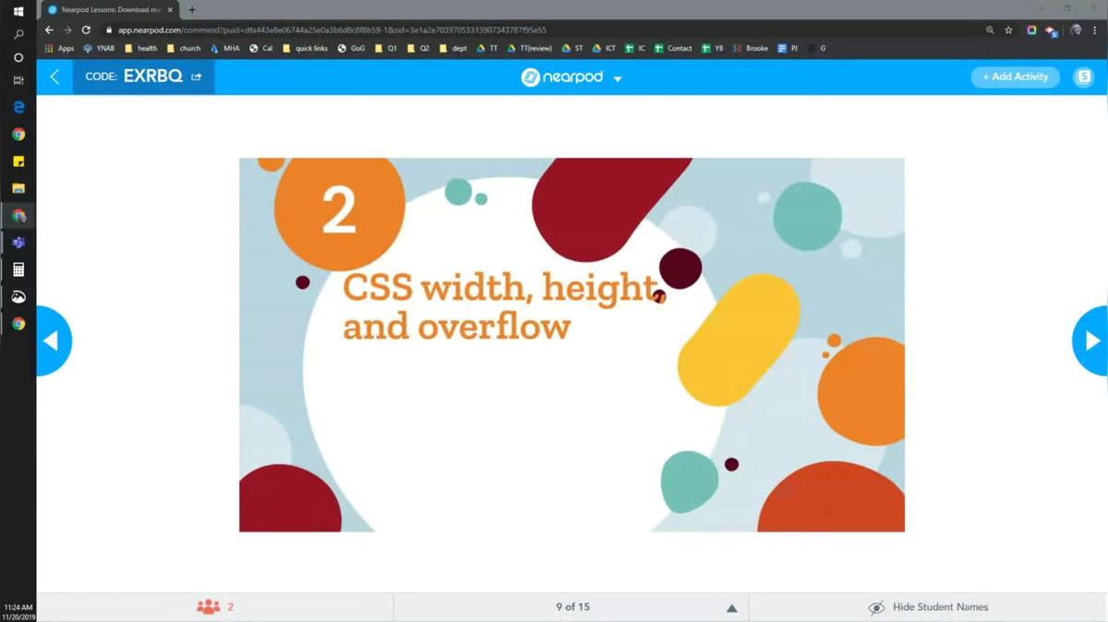1108x622 pixels.
Task: Open the church bookmark folder
Action: tap(184, 48)
